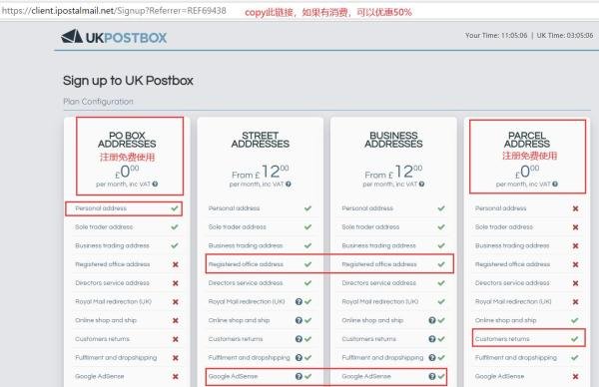Click Parcel Address '£0.00' price
Screen dimensions: 599x387
coord(527,173)
